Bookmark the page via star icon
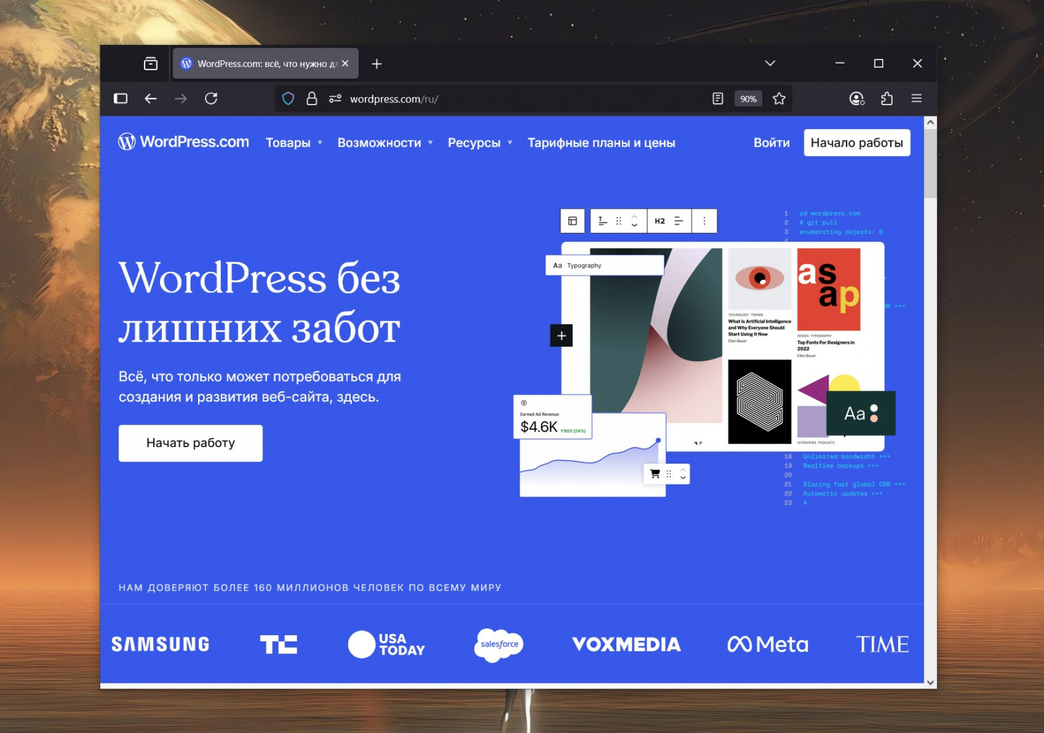Viewport: 1044px width, 733px height. (779, 98)
